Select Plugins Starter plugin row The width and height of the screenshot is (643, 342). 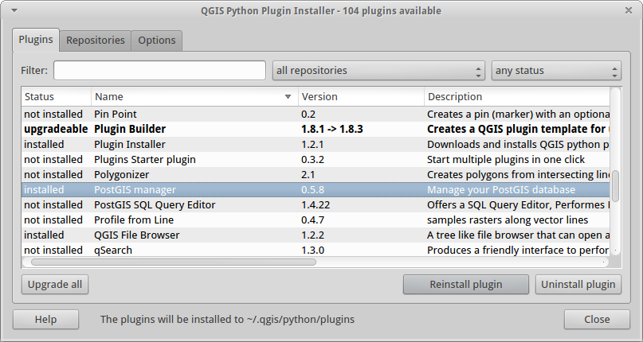pyautogui.click(x=316, y=159)
